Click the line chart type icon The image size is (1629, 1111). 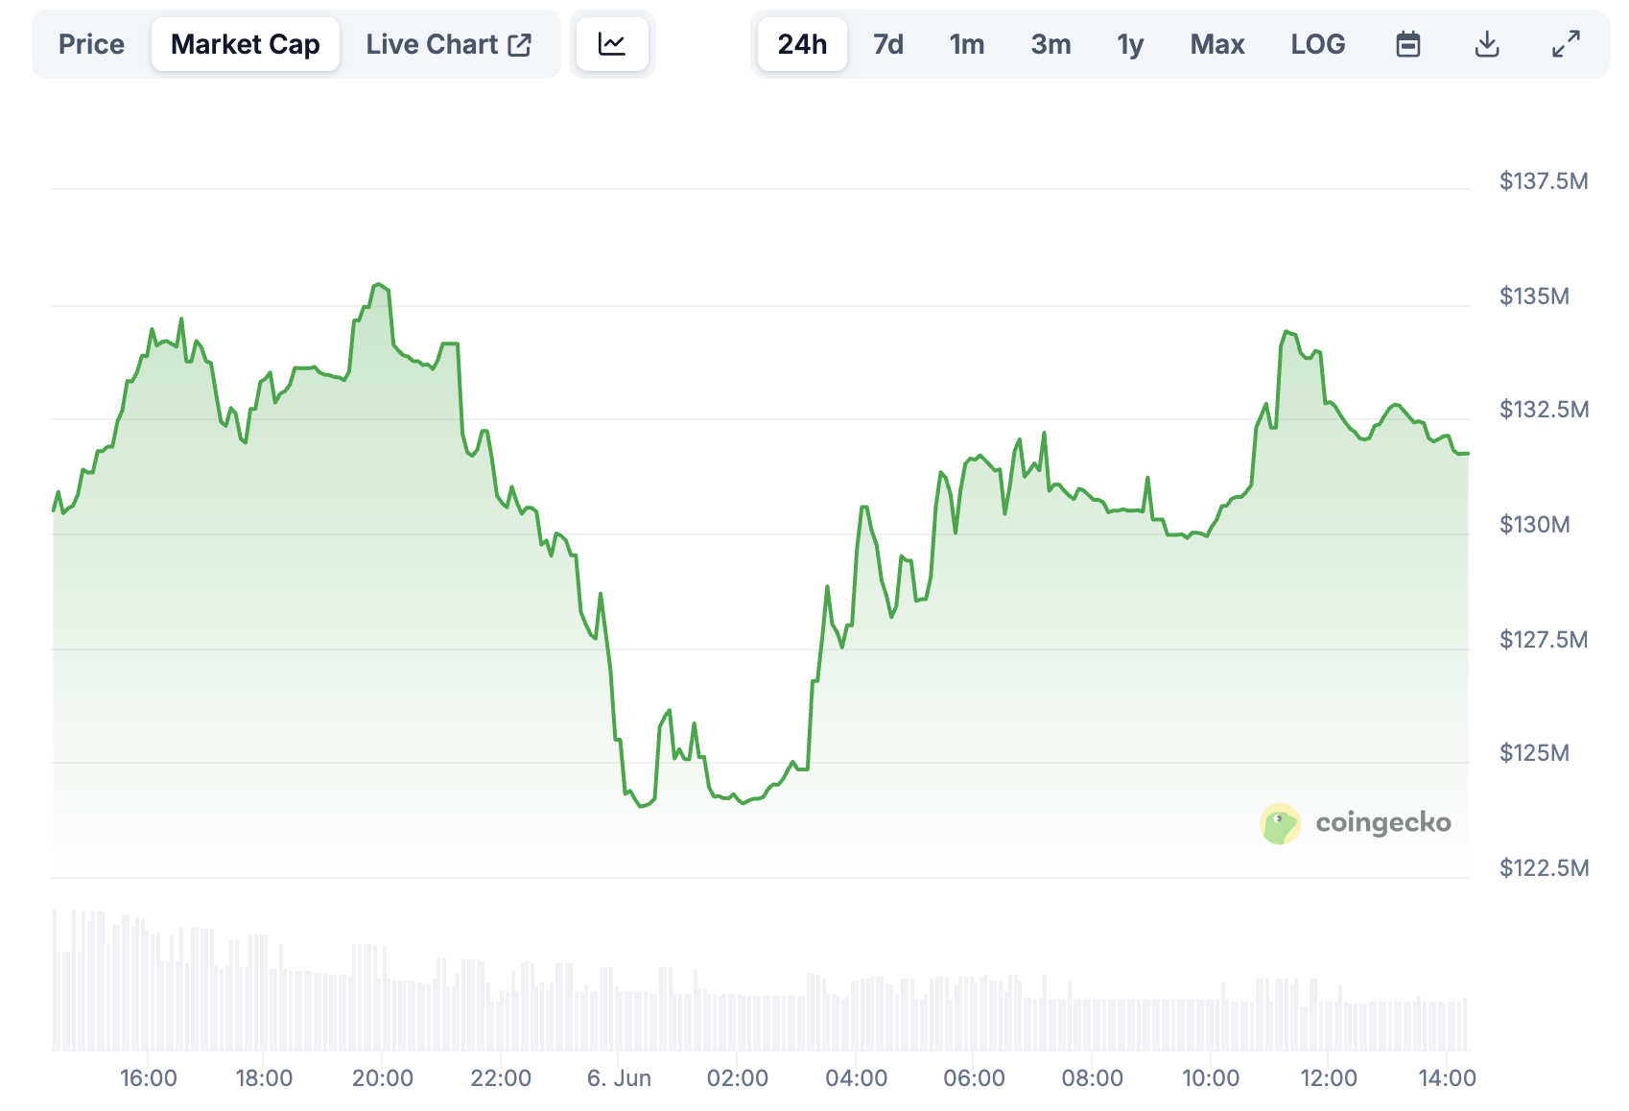point(612,44)
